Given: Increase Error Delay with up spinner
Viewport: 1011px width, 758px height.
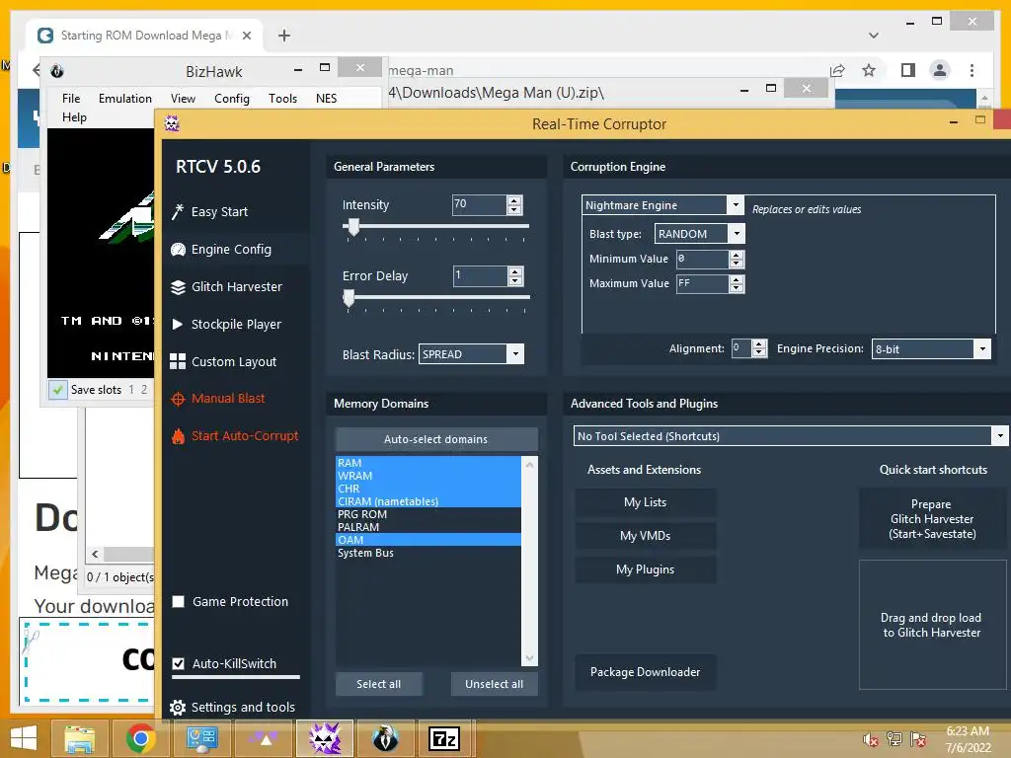Looking at the screenshot, I should pyautogui.click(x=514, y=271).
